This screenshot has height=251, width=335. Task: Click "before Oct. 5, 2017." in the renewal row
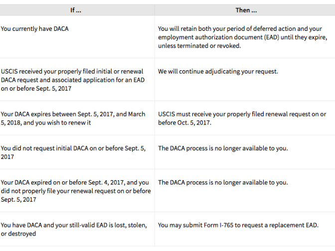click(x=184, y=123)
